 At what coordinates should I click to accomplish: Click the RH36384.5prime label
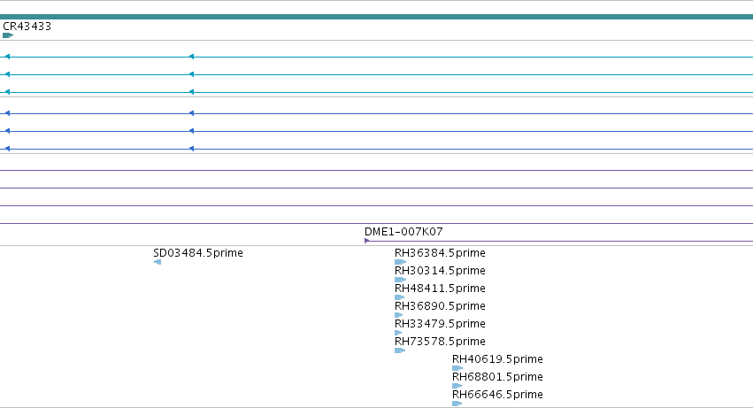pos(440,253)
